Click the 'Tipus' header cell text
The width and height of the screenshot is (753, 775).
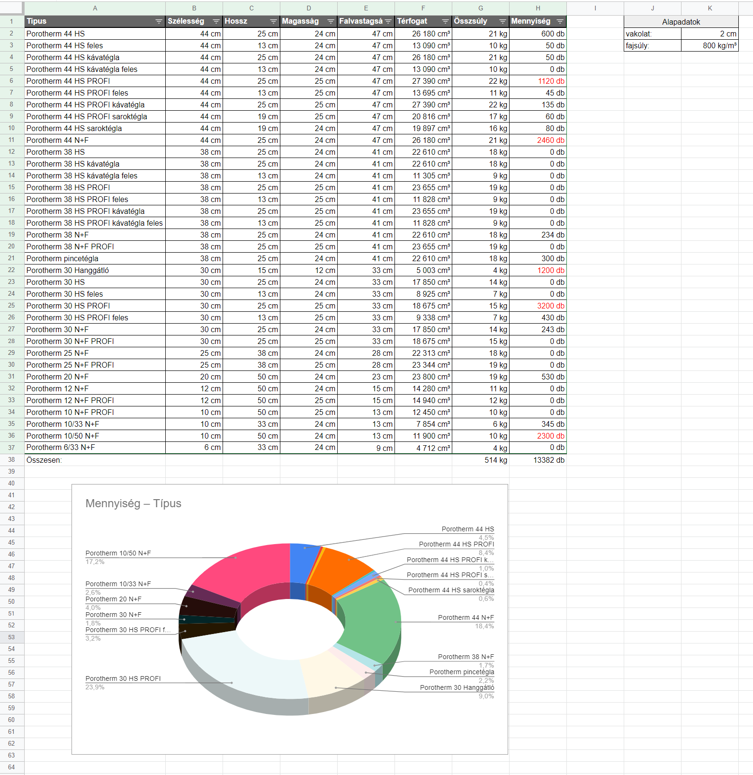click(x=36, y=21)
